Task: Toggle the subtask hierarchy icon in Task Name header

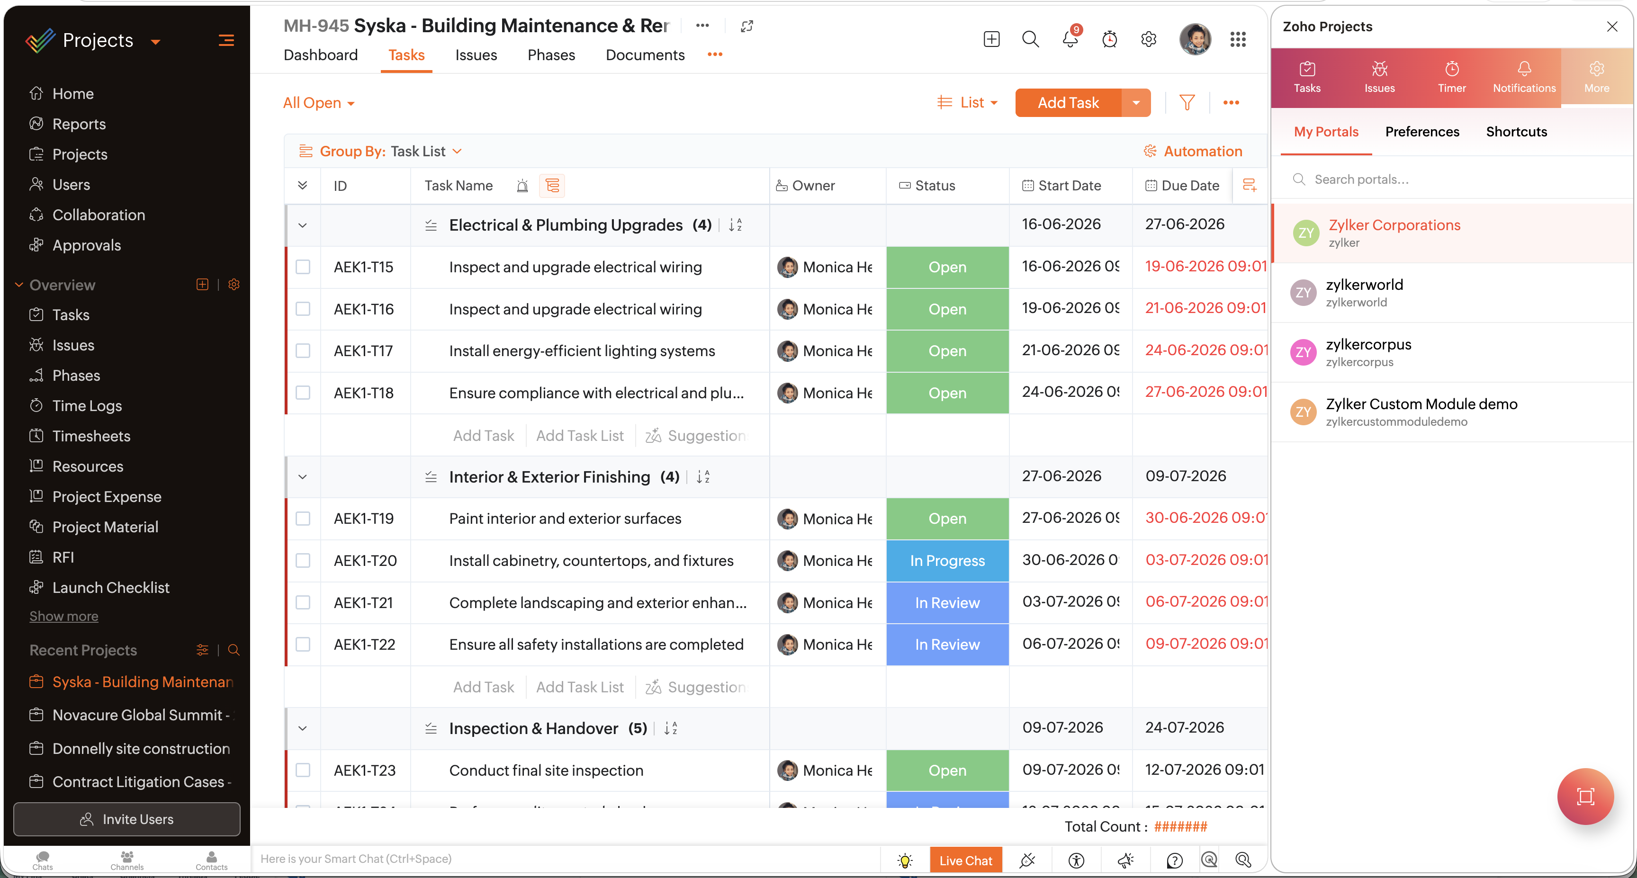Action: coord(552,186)
